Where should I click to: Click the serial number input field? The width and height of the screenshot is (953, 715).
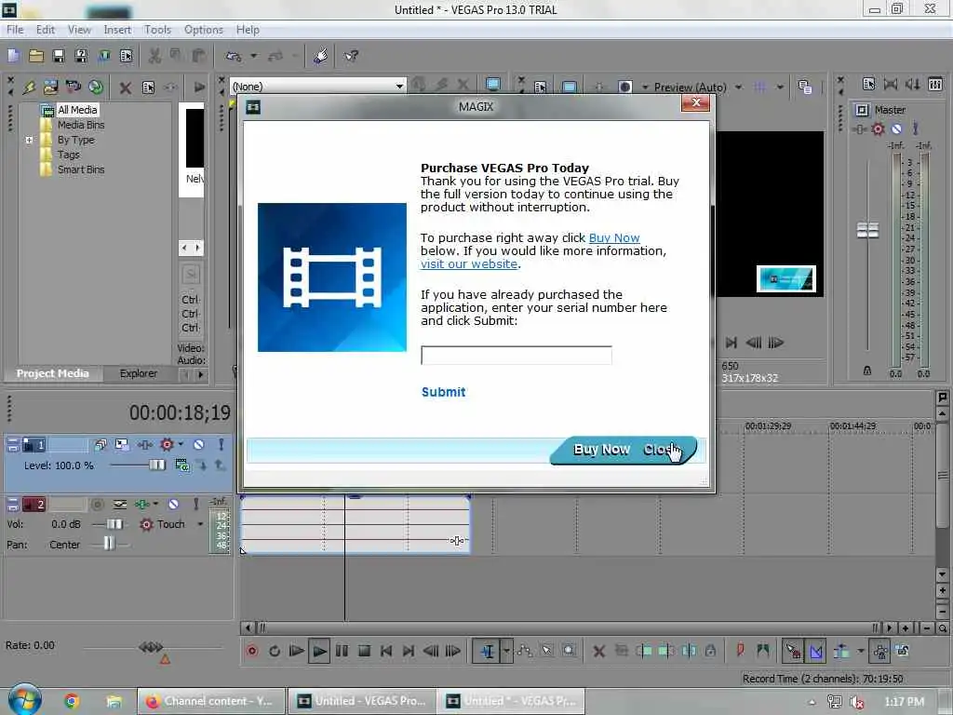click(516, 355)
